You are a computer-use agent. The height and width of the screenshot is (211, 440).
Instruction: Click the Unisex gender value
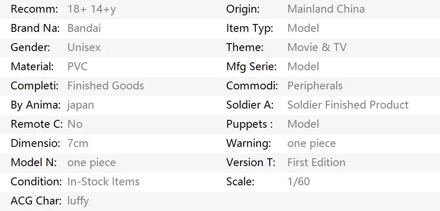[84, 48]
